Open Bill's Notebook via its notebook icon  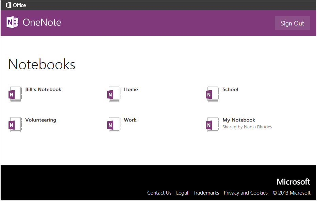(x=15, y=94)
